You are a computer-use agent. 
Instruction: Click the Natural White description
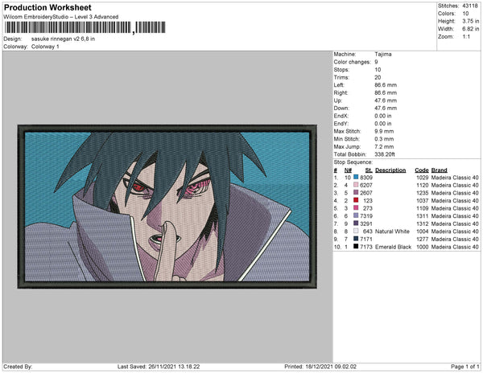(392, 232)
